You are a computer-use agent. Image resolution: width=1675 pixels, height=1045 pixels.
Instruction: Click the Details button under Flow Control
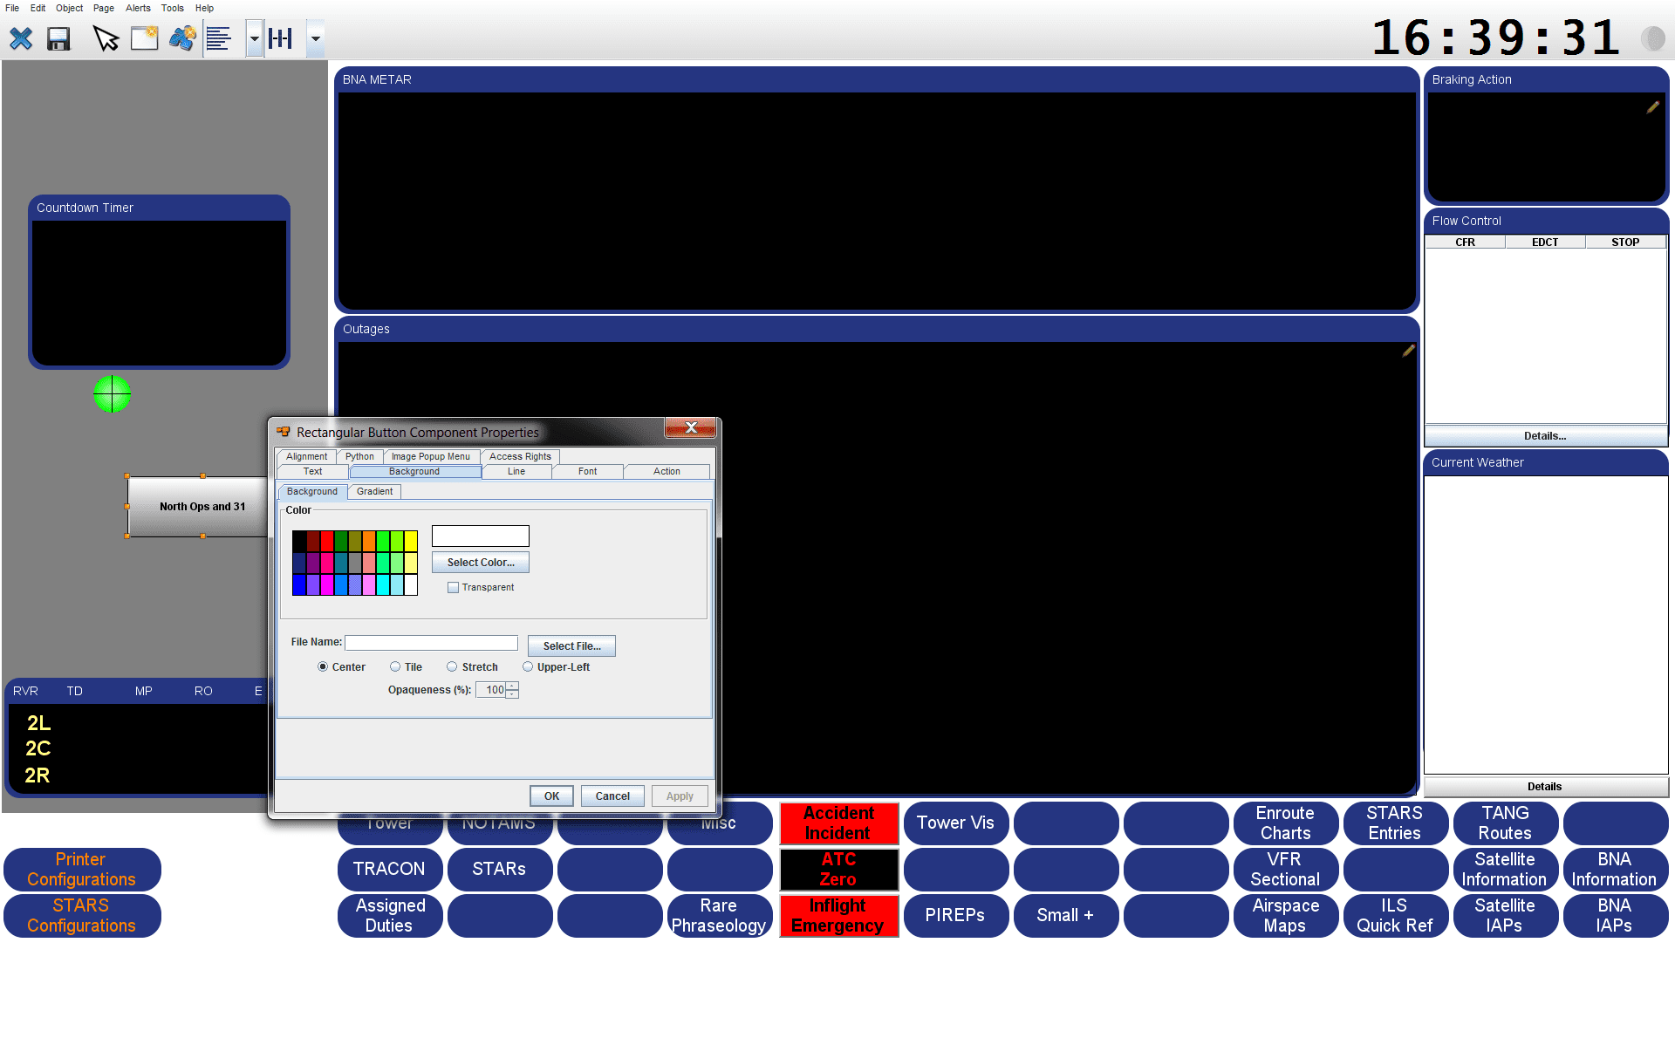coord(1544,435)
